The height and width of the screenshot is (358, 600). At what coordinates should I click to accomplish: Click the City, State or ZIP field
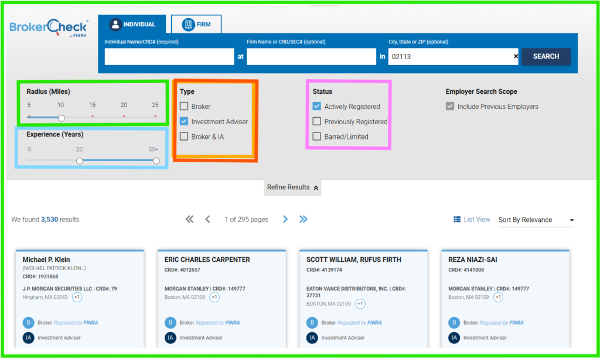click(x=453, y=57)
